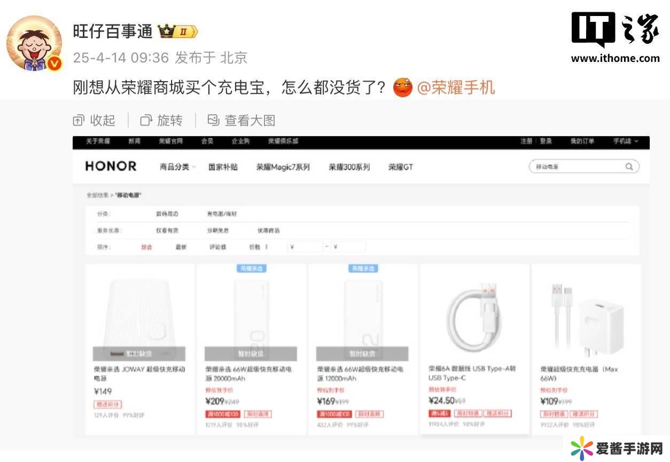Toggle the 价格 sort order arrow

pyautogui.click(x=266, y=247)
